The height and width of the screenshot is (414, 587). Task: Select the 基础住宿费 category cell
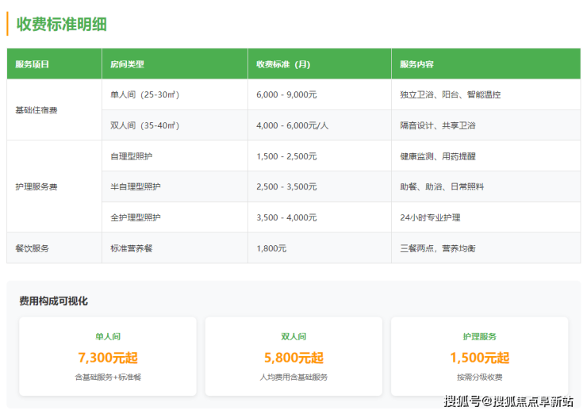point(36,110)
